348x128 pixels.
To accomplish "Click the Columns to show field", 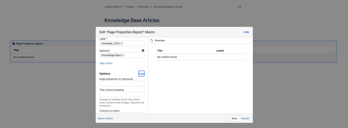I will coord(122,113).
